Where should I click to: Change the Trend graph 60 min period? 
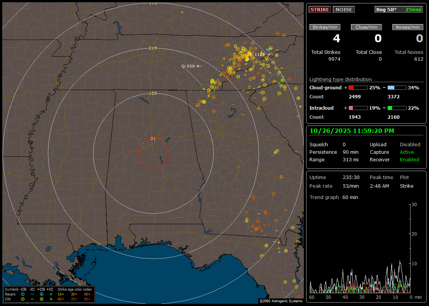click(x=350, y=197)
